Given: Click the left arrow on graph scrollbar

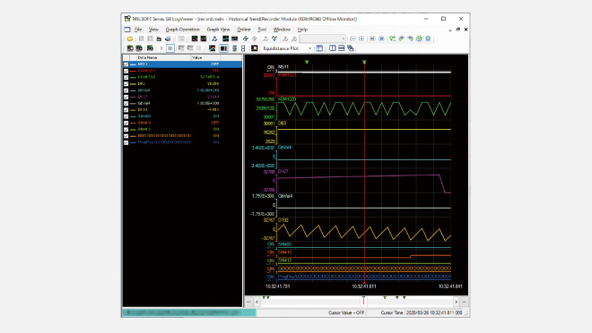Looking at the screenshot, I should (x=257, y=302).
